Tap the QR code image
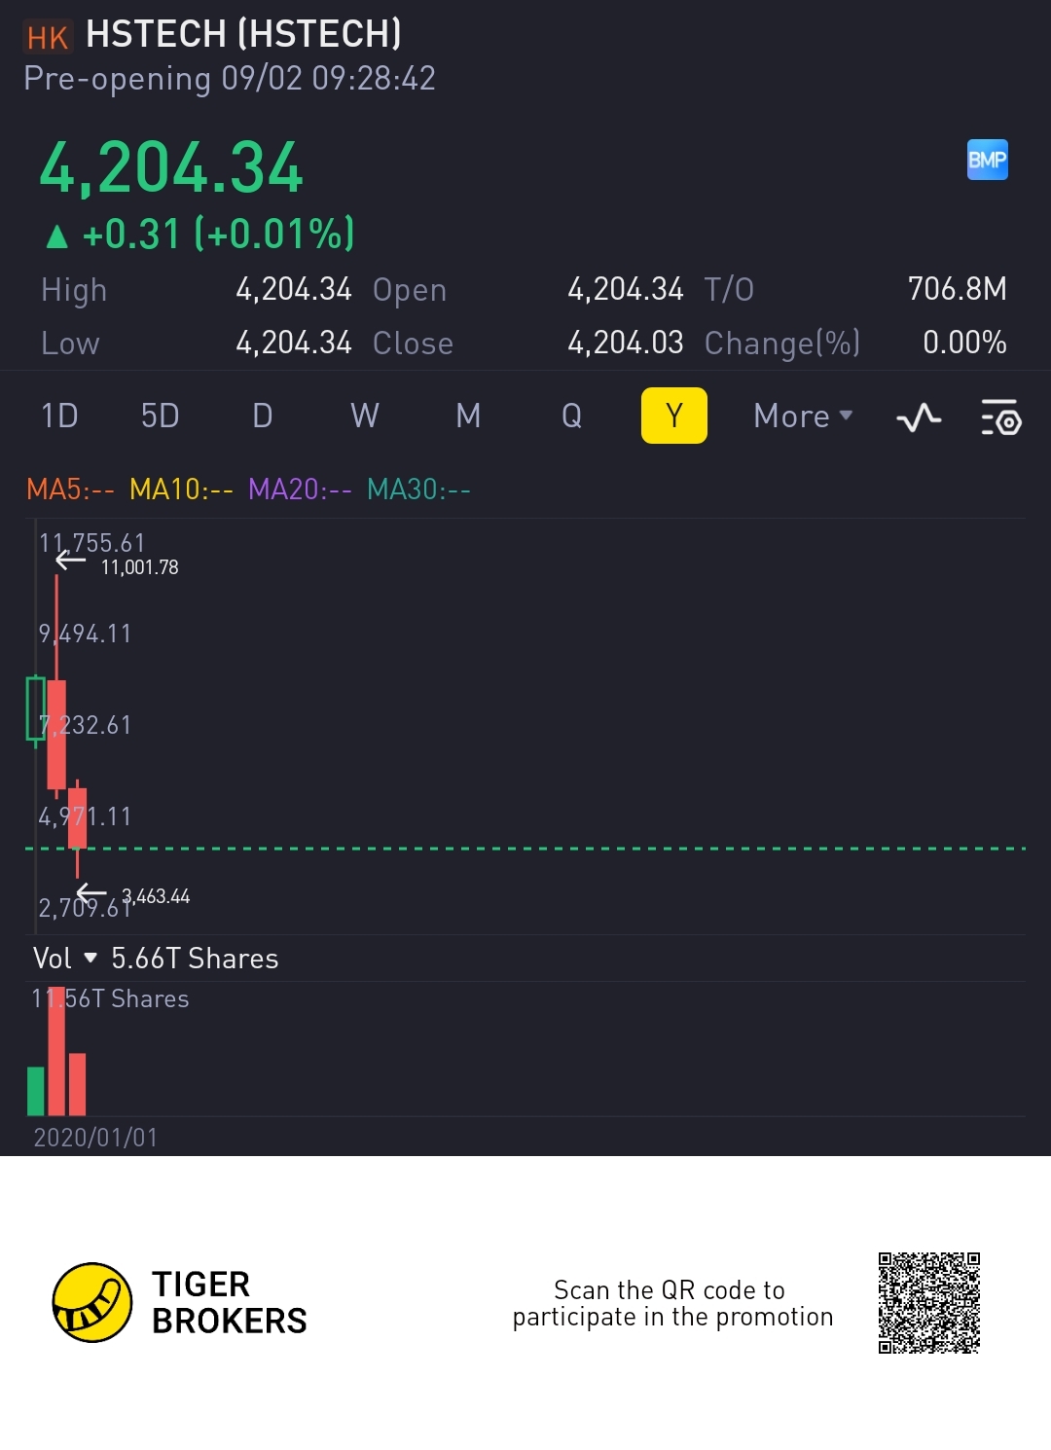Viewport: 1051px width, 1450px height. click(928, 1302)
